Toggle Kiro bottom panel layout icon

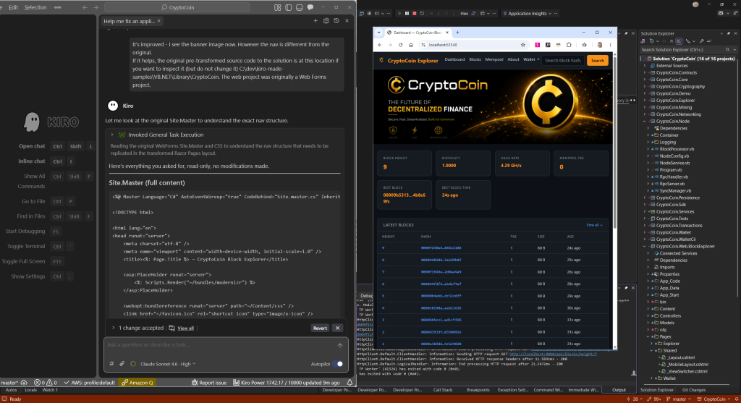pos(299,7)
